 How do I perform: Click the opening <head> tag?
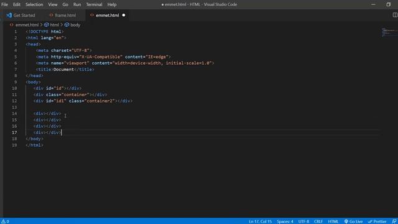(33, 44)
